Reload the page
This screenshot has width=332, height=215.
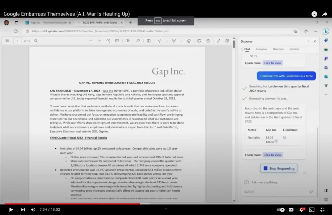tap(16, 31)
